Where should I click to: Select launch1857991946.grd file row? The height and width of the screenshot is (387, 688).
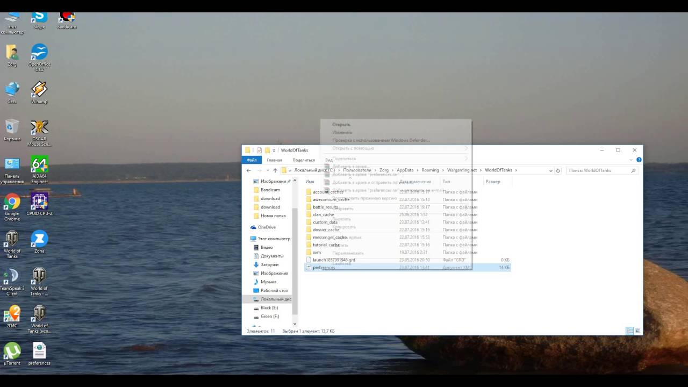point(407,260)
